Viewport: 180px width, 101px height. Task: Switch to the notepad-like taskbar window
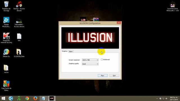pos(43,98)
